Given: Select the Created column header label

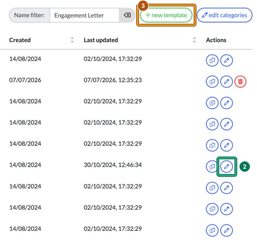Looking at the screenshot, I should pos(20,40).
